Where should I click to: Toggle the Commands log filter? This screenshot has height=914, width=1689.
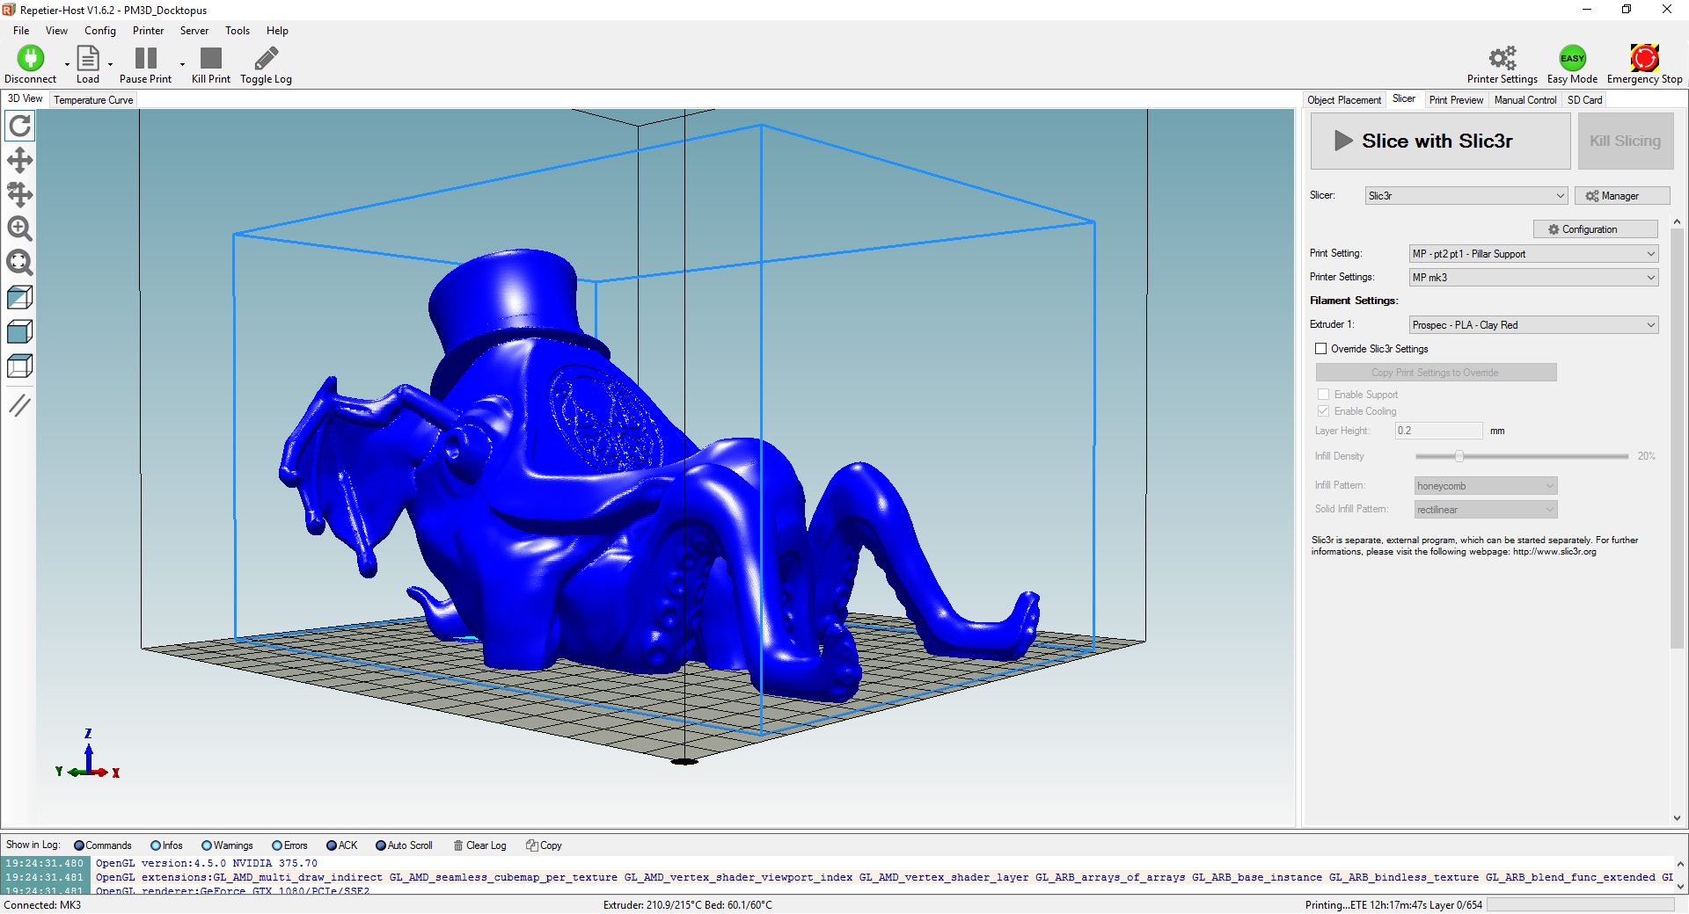pyautogui.click(x=79, y=845)
